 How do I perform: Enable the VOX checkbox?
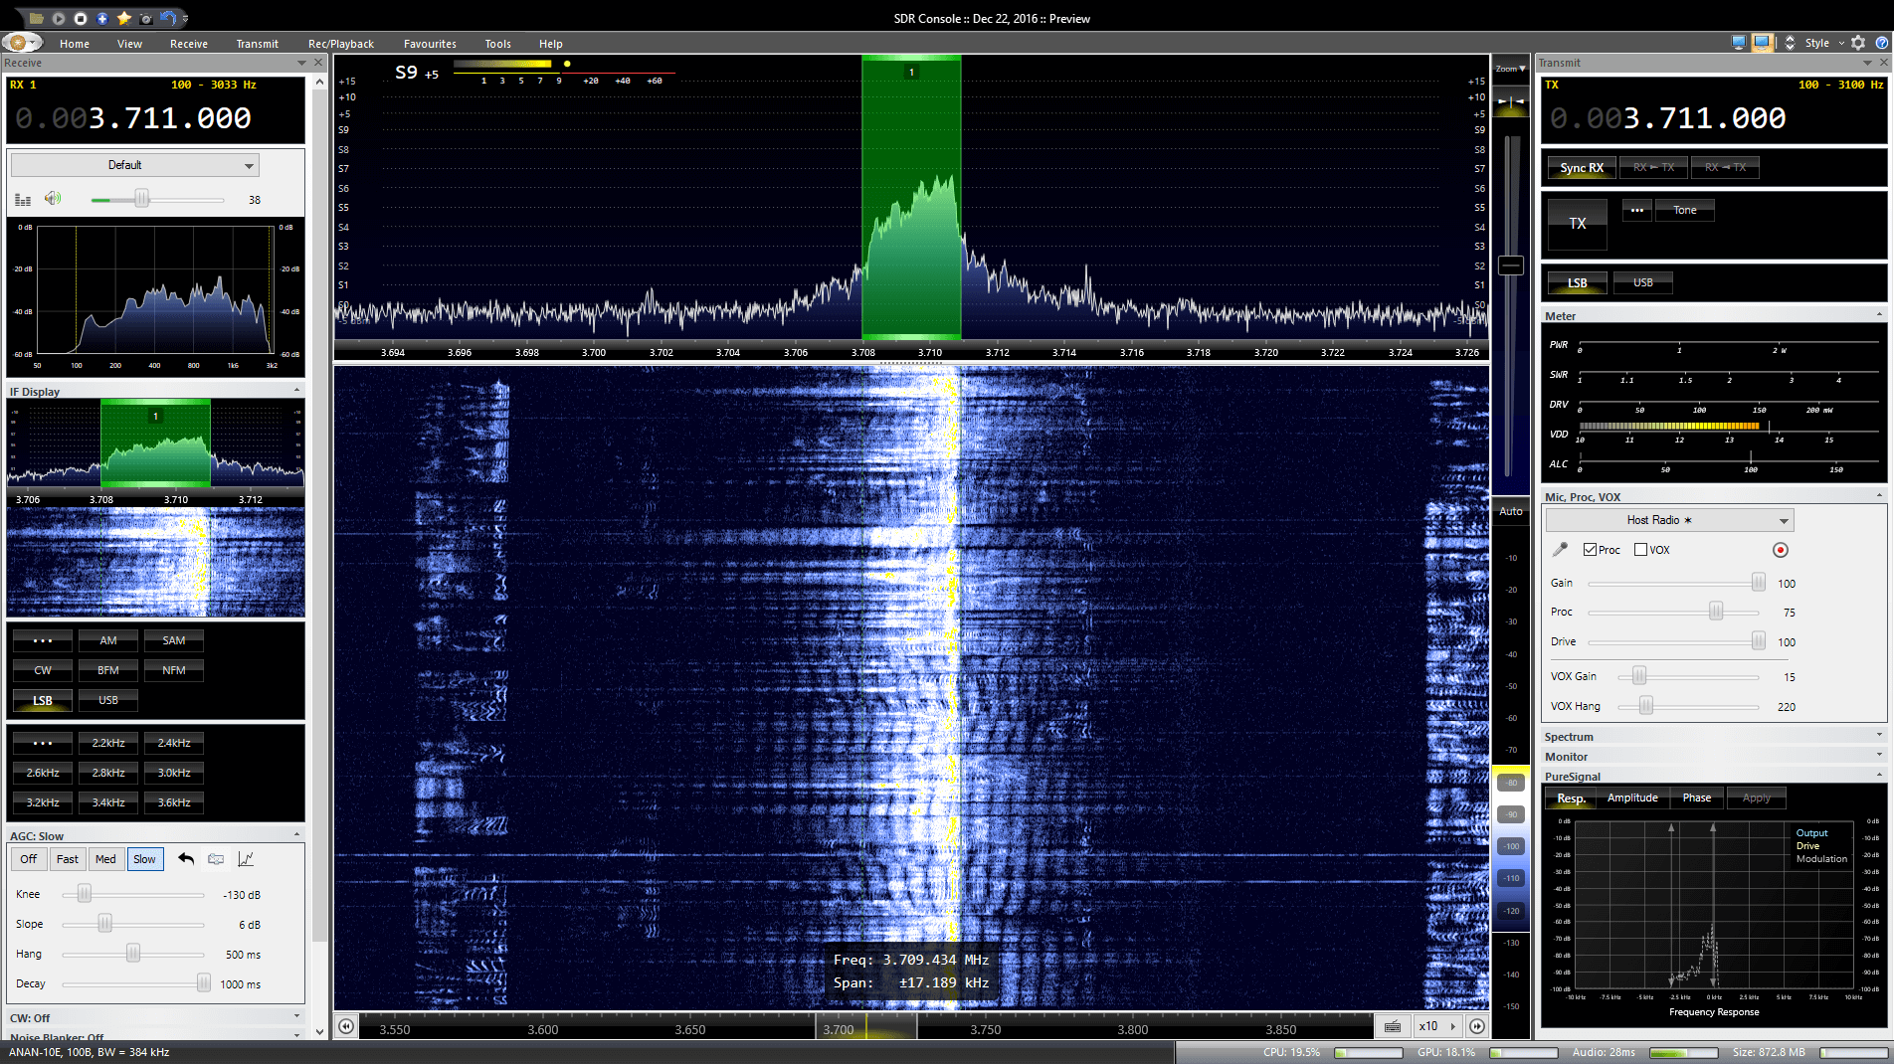[x=1639, y=549]
